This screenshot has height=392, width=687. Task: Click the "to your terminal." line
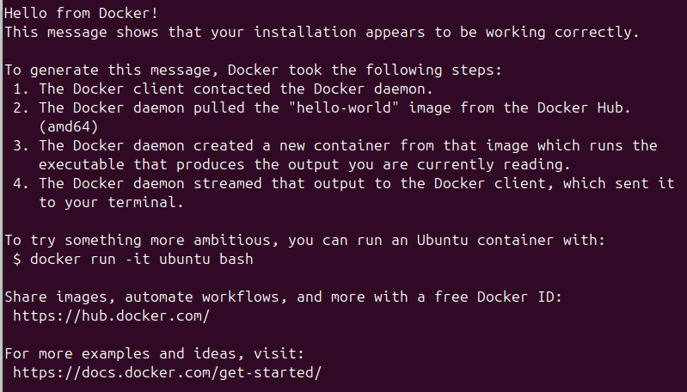tap(111, 202)
